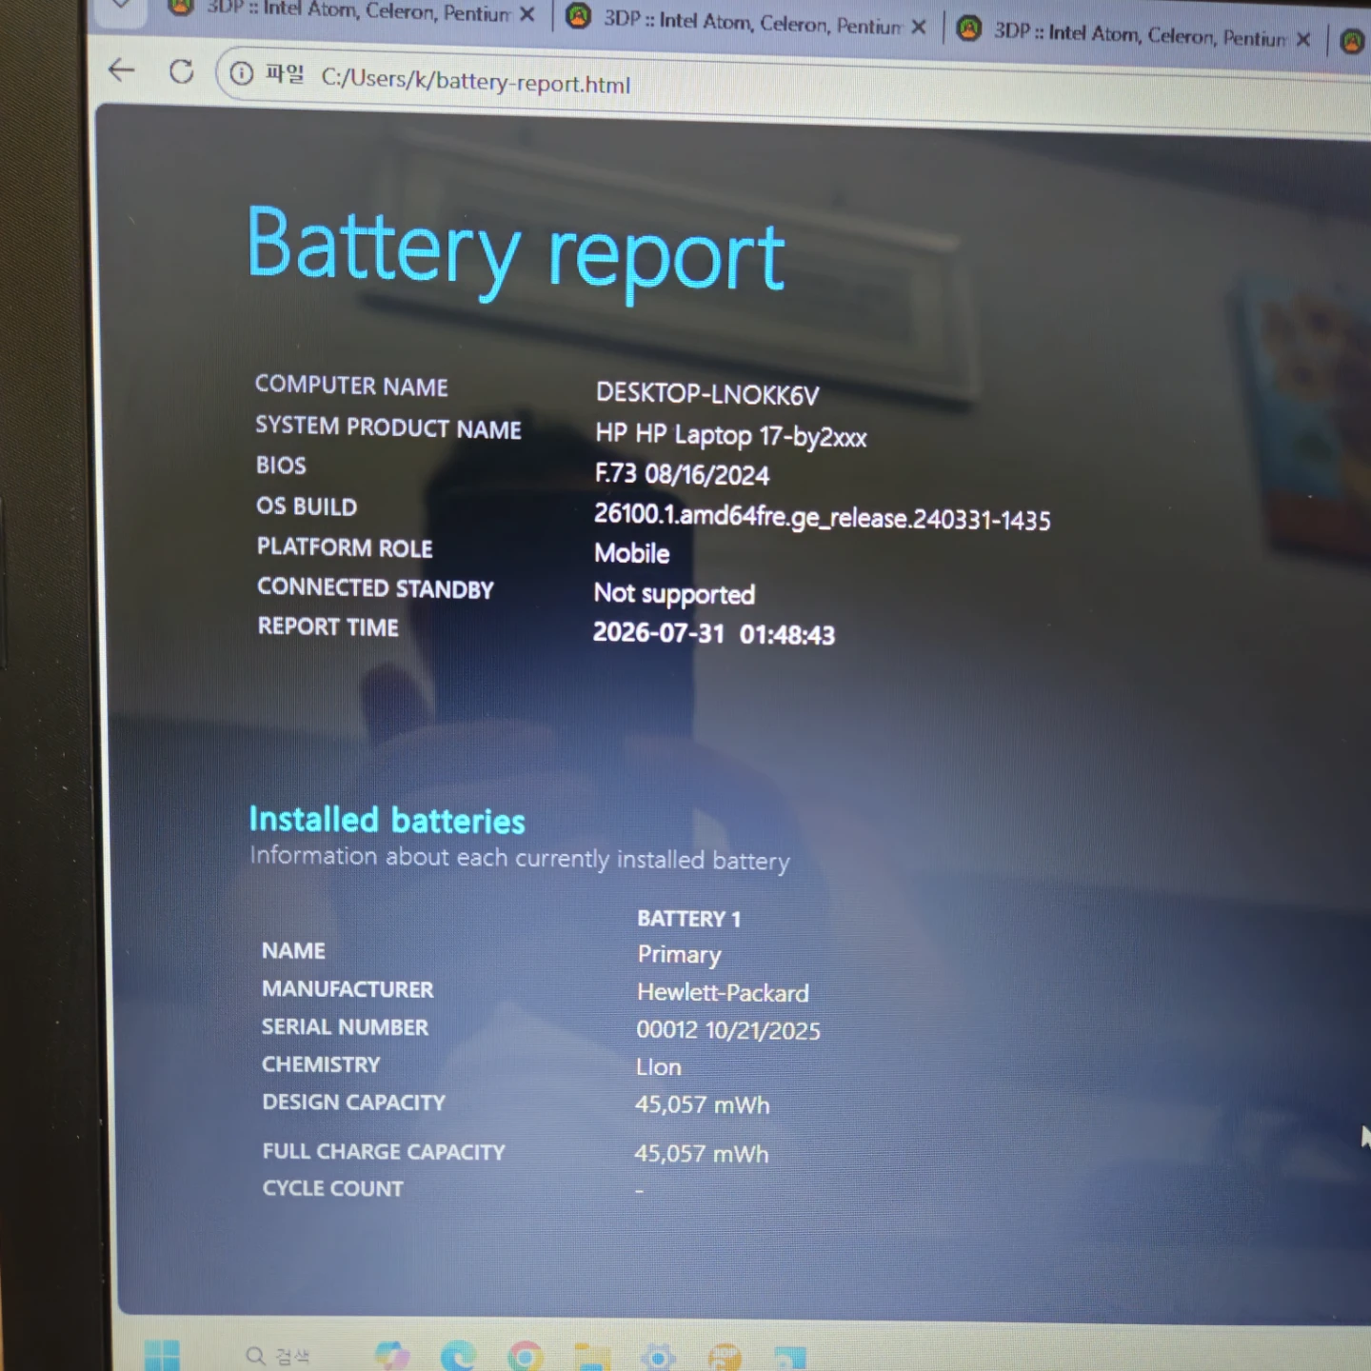Select the Not supported standby value
The height and width of the screenshot is (1371, 1371).
coord(674,594)
